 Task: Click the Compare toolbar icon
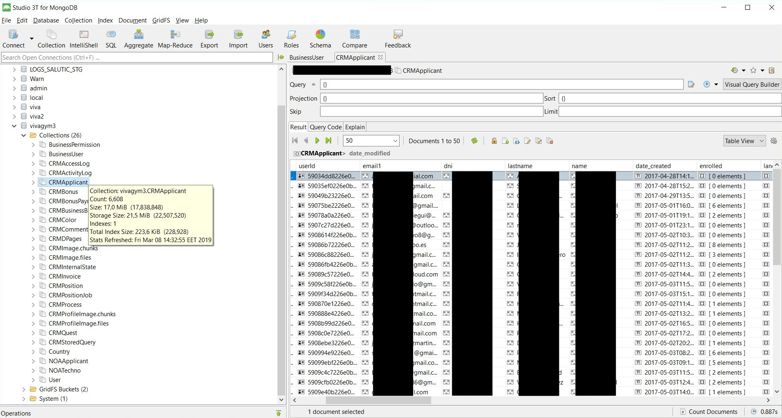click(355, 38)
